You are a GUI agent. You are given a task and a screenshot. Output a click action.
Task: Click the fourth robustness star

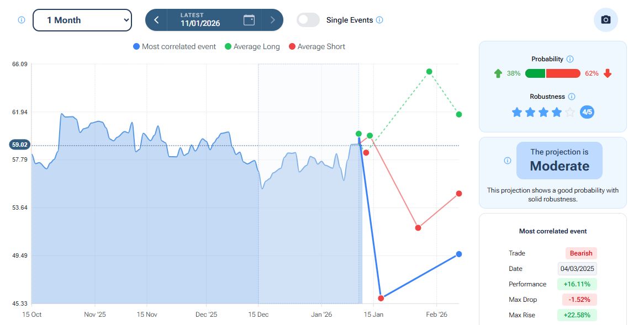[557, 113]
